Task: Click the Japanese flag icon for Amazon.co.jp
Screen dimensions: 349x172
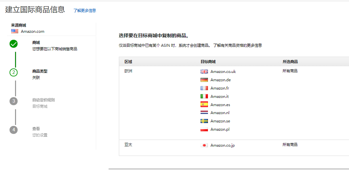Action: (x=204, y=145)
